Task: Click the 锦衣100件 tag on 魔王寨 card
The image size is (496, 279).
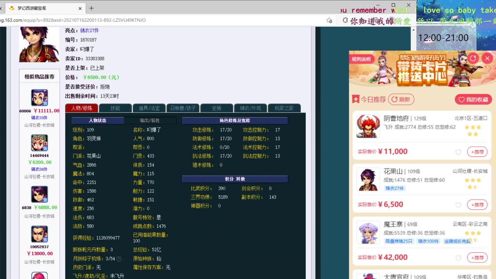Action: click(x=429, y=241)
